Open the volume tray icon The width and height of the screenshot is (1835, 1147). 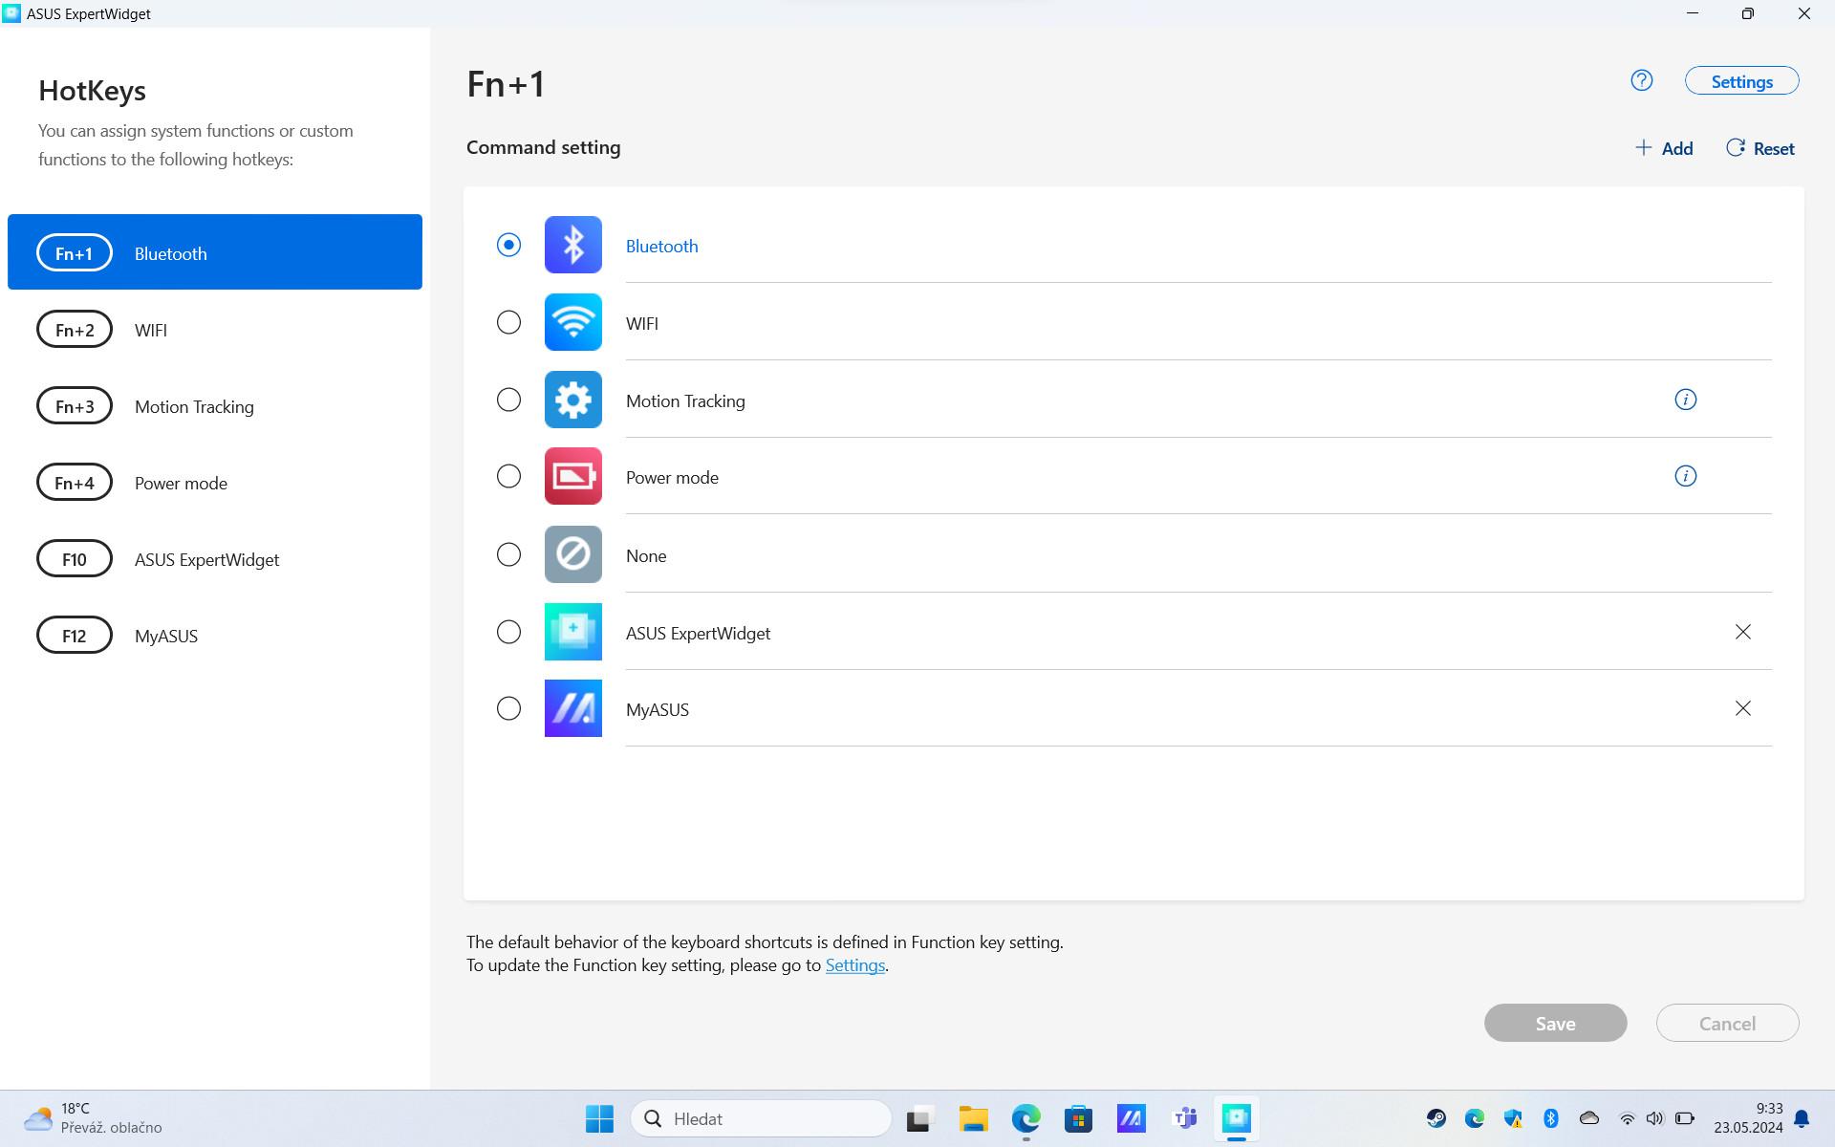[1655, 1118]
